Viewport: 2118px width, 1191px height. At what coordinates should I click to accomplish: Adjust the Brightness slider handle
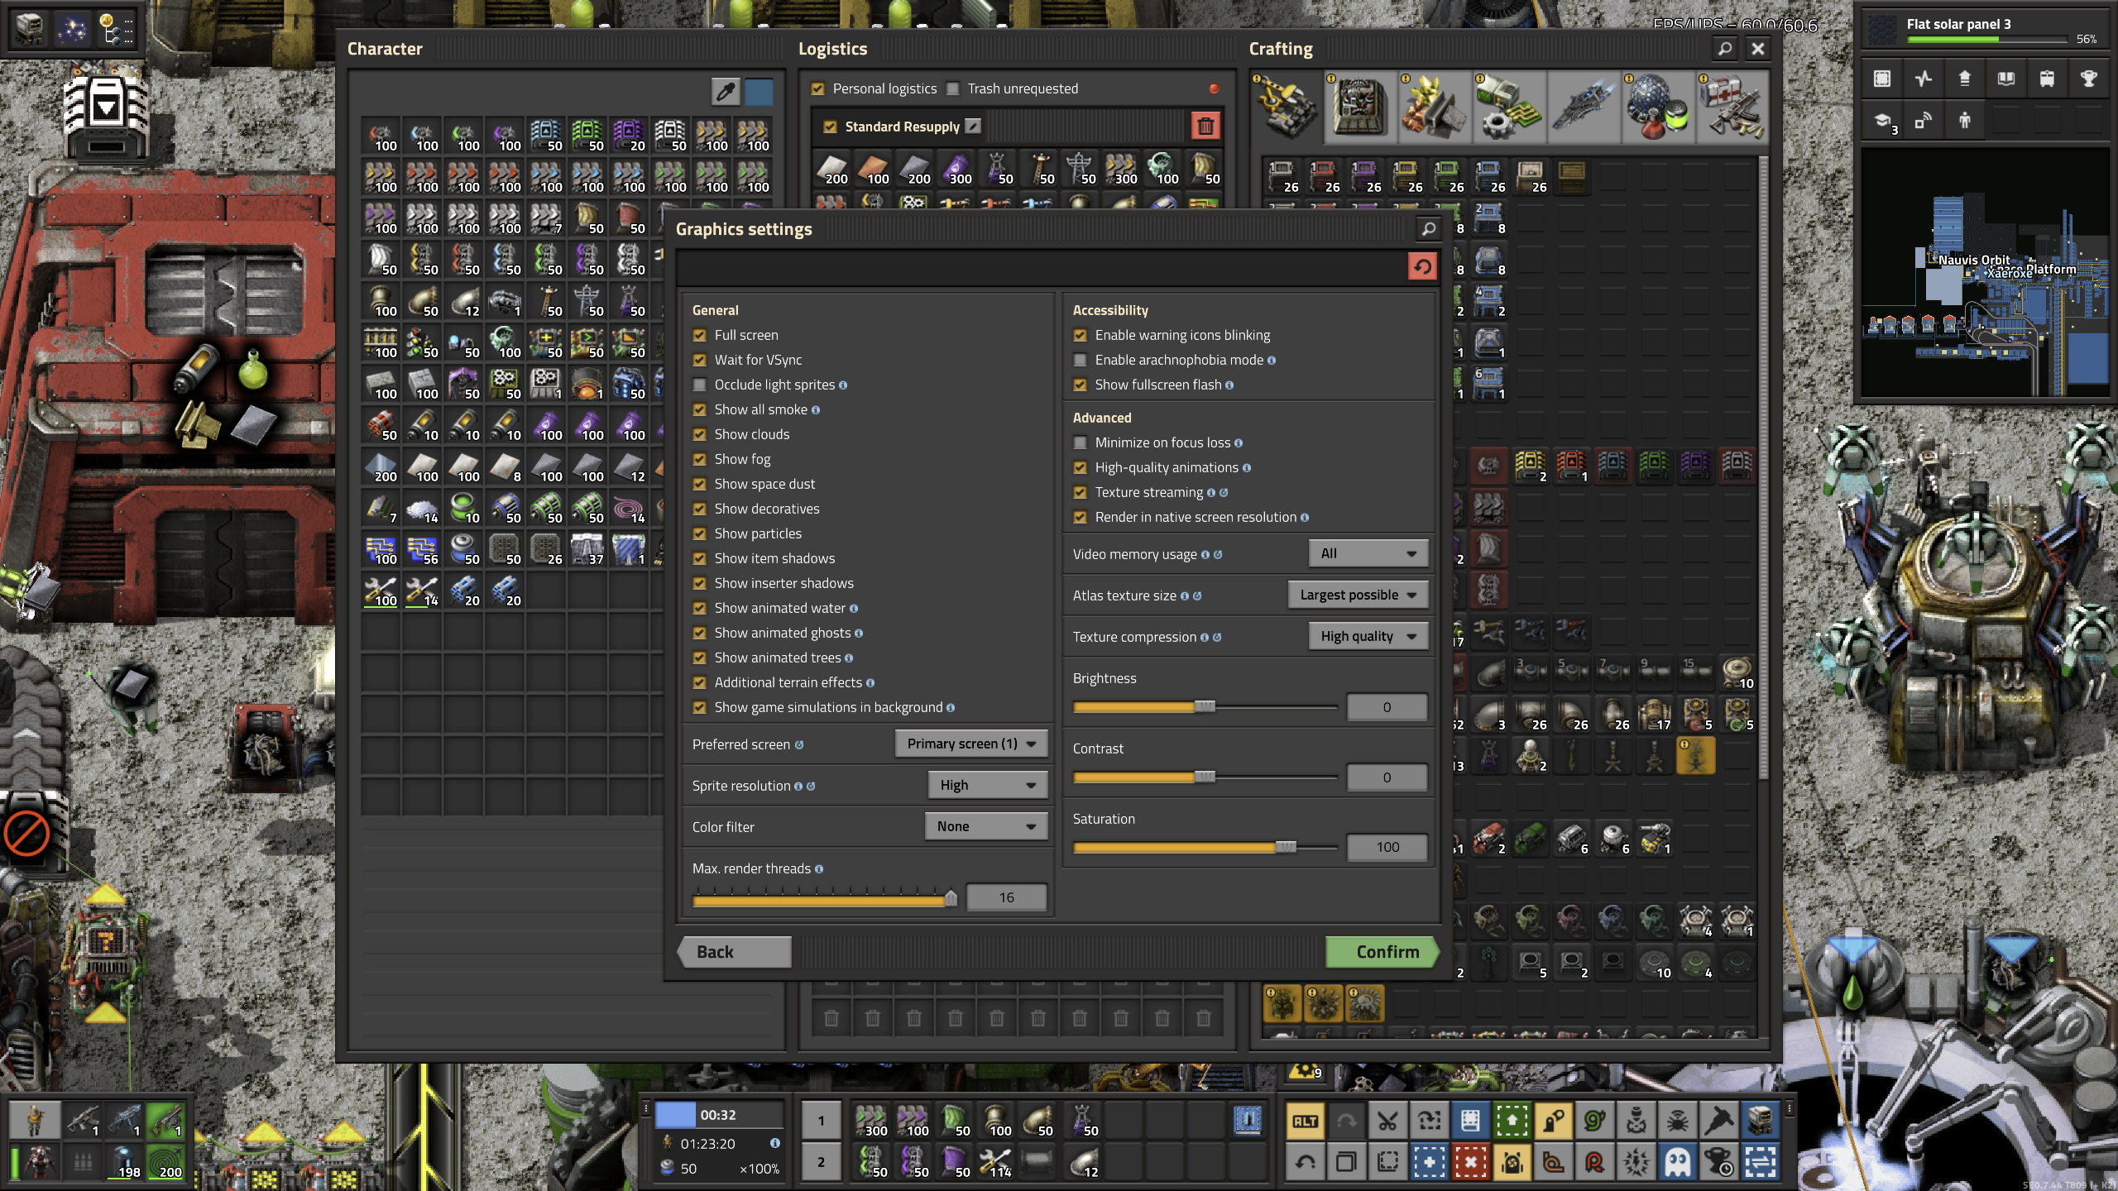tap(1205, 706)
